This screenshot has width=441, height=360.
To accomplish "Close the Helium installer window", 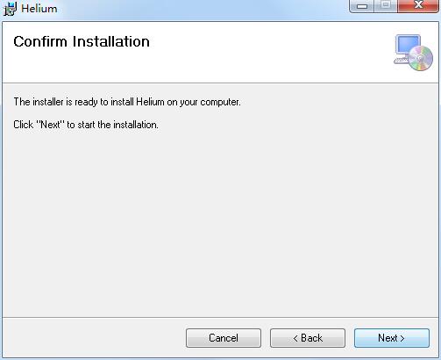I will click(418, 6).
